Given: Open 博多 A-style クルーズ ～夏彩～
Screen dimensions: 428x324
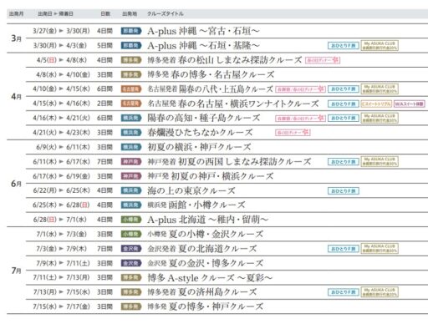Looking at the screenshot, I should coord(210,277).
